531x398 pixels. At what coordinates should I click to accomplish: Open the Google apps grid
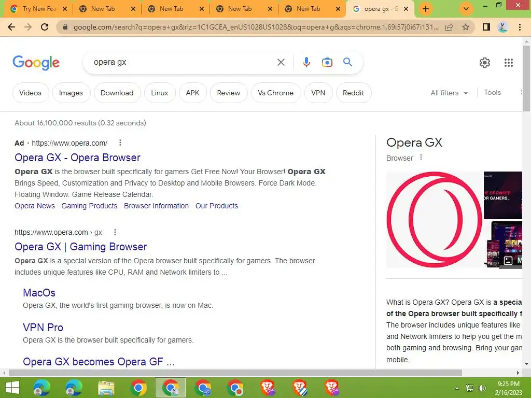pyautogui.click(x=508, y=63)
